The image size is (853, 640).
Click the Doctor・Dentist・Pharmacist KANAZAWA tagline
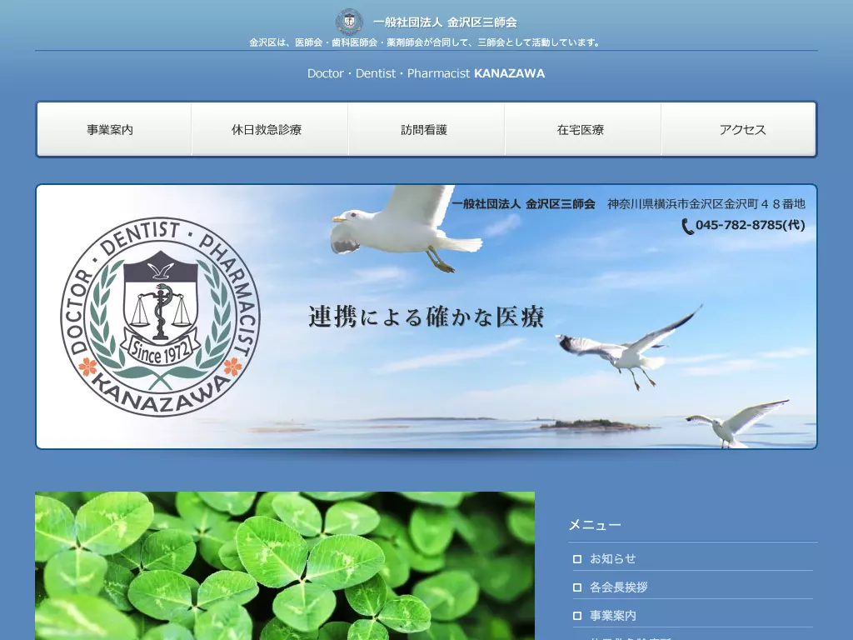pyautogui.click(x=426, y=73)
